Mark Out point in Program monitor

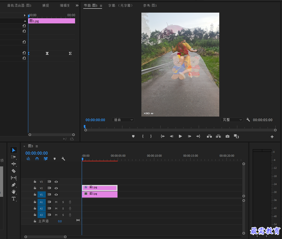click(x=151, y=136)
